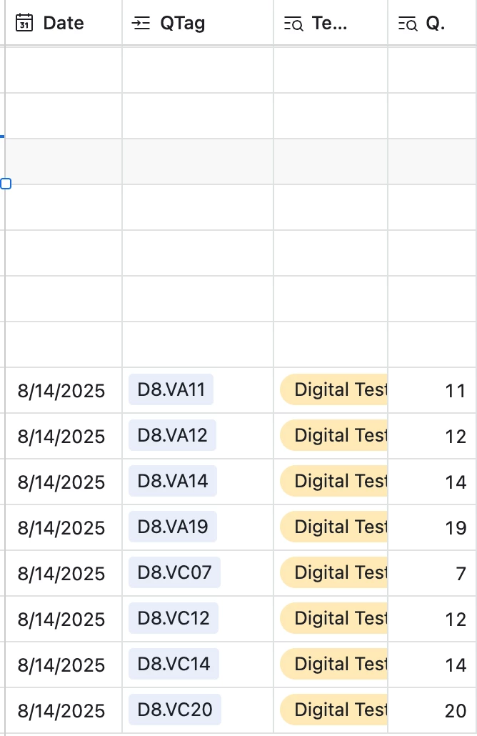Select the cell showing number 19
The height and width of the screenshot is (736, 477).
(432, 527)
